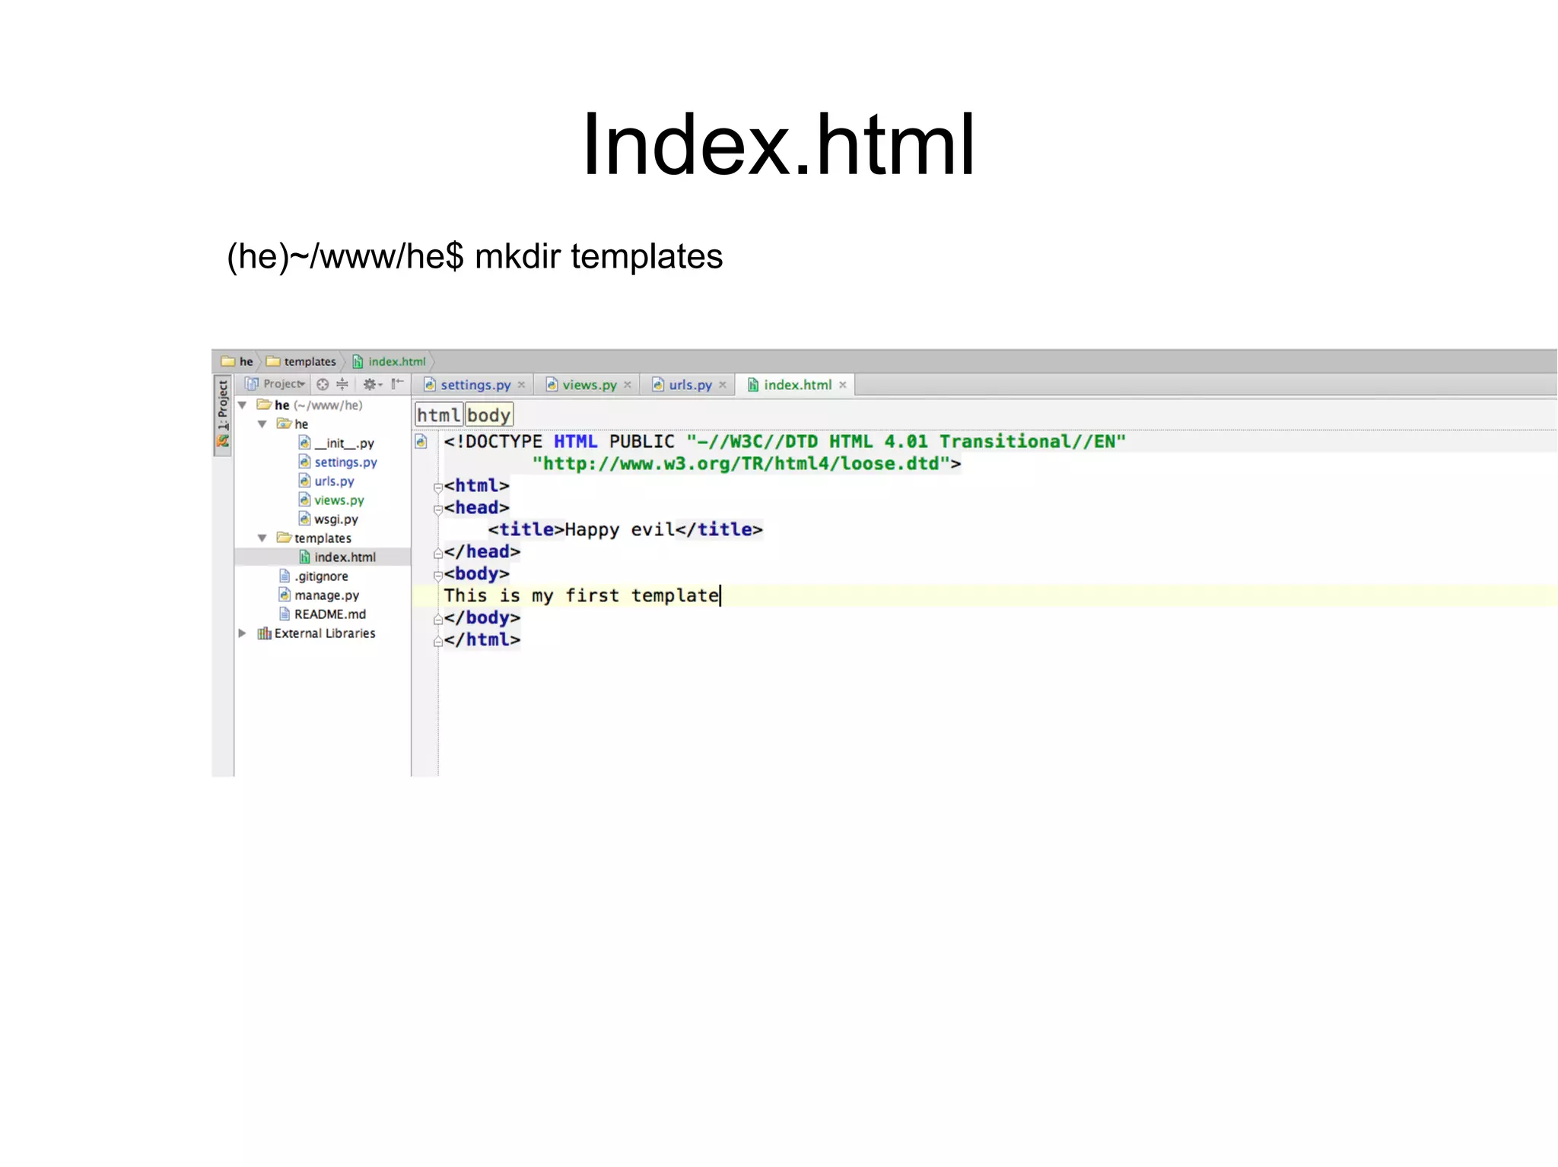Click the 'Index.html' slide title
The image size is (1558, 1167).
pyautogui.click(x=779, y=144)
